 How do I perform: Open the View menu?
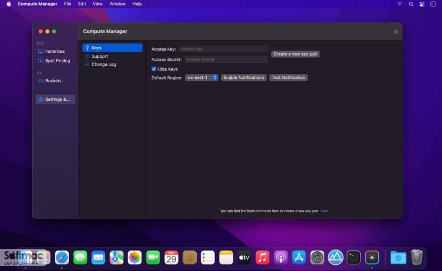[97, 4]
